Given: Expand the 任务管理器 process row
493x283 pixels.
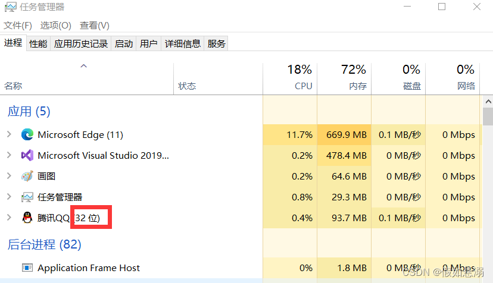Looking at the screenshot, I should pyautogui.click(x=9, y=197).
